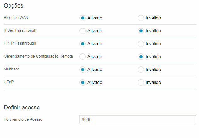199x138 pixels.
Task: Select Ativado for PPTP Passthrough
Action: (x=83, y=44)
